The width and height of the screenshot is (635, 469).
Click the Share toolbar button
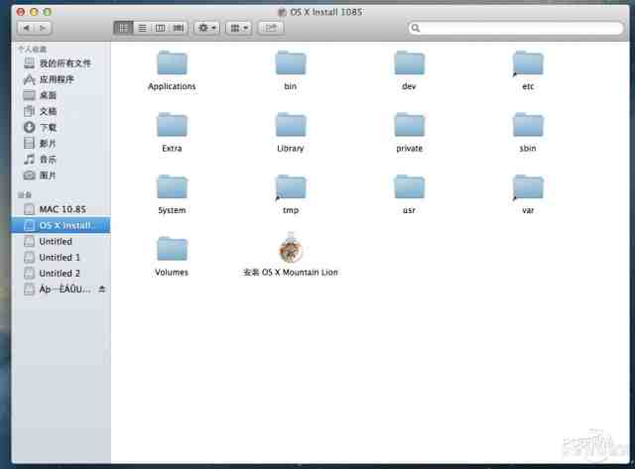[x=271, y=28]
